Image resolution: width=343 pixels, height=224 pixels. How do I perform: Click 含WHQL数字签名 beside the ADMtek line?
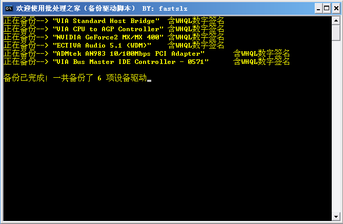point(261,53)
